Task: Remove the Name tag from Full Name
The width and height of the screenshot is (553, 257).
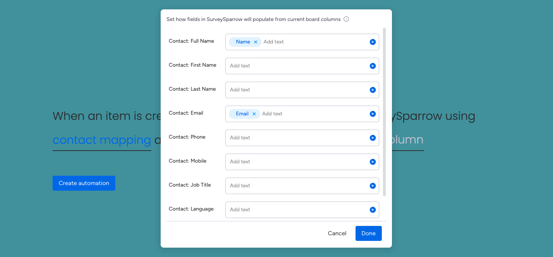Action: point(256,42)
